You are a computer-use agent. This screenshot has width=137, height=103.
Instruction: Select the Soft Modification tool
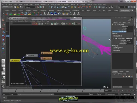pos(3,48)
